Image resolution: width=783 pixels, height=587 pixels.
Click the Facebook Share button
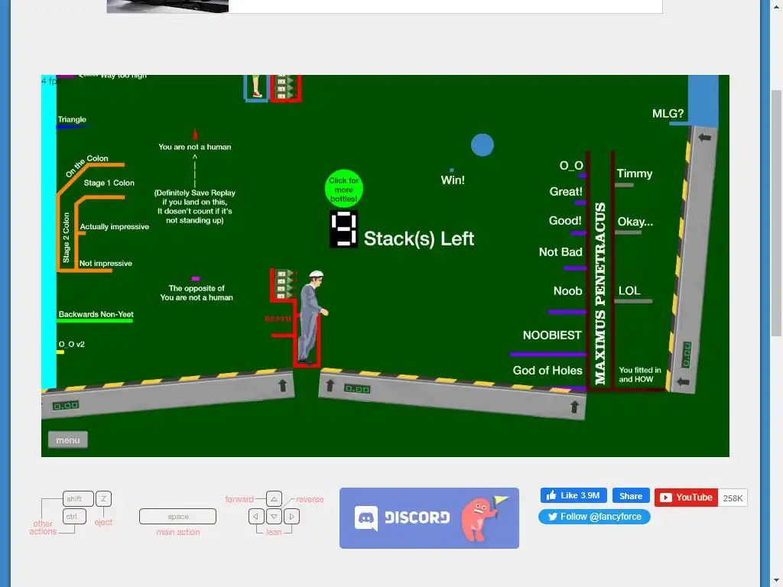[631, 495]
